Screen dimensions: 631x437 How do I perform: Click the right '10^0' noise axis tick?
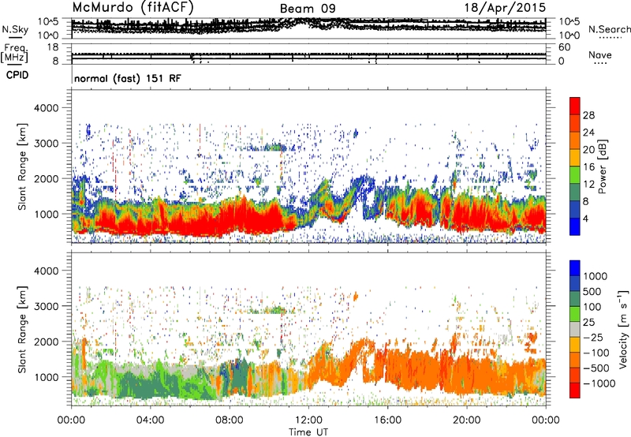pos(569,35)
